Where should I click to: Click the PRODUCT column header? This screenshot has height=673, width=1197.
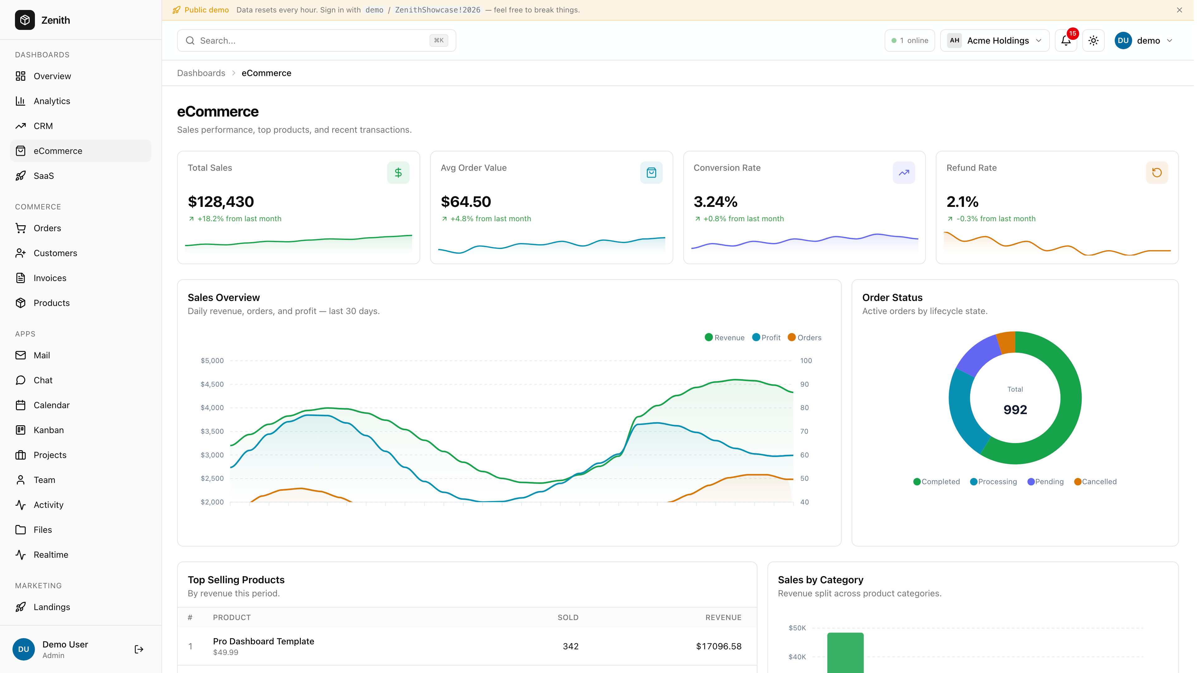pos(232,618)
